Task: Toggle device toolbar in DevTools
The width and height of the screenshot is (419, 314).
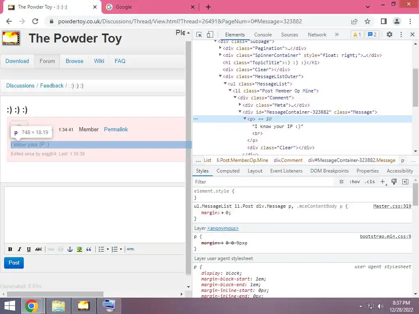Action: (x=210, y=34)
